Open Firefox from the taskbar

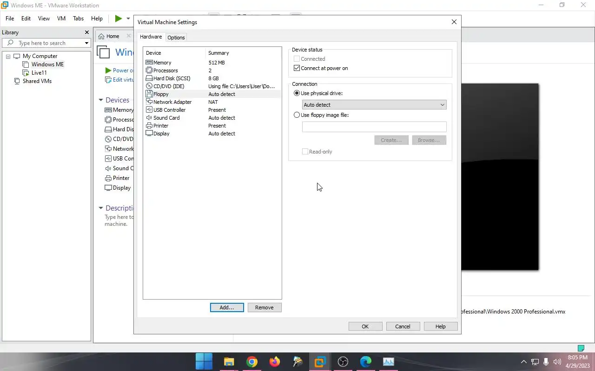(x=275, y=361)
